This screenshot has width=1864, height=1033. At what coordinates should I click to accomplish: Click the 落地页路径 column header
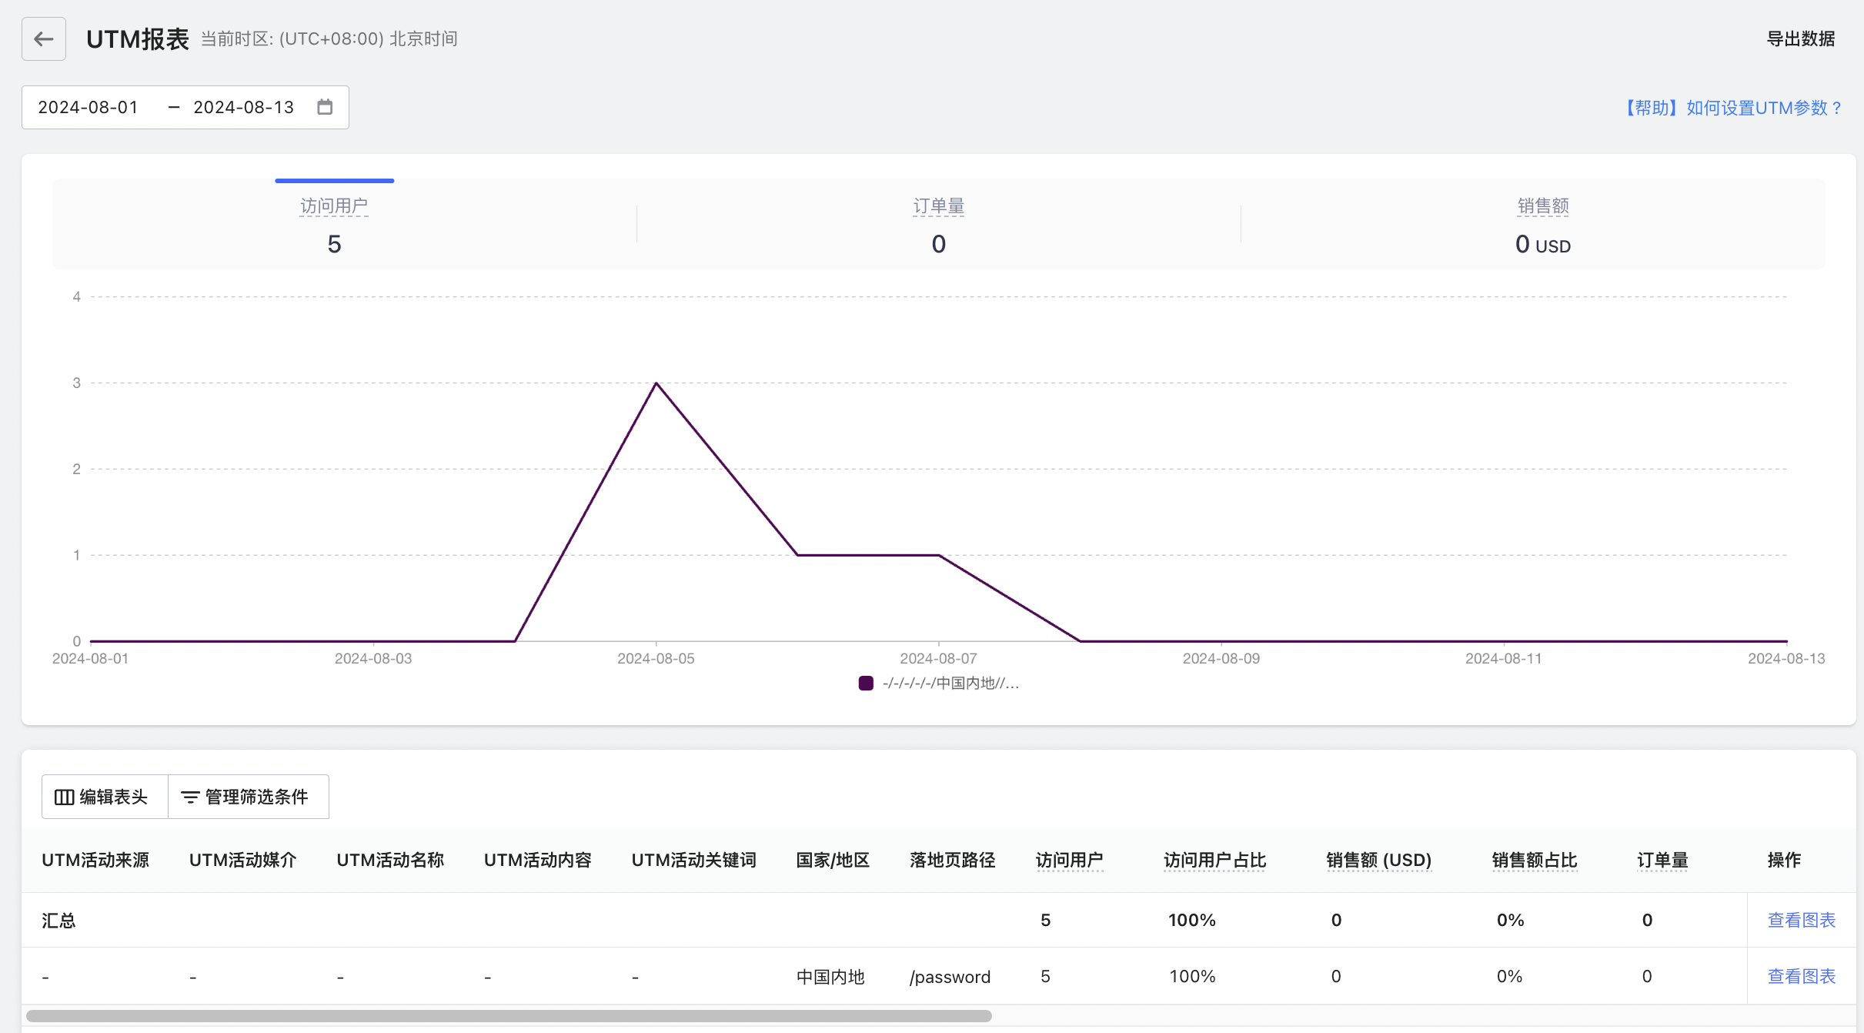coord(952,860)
